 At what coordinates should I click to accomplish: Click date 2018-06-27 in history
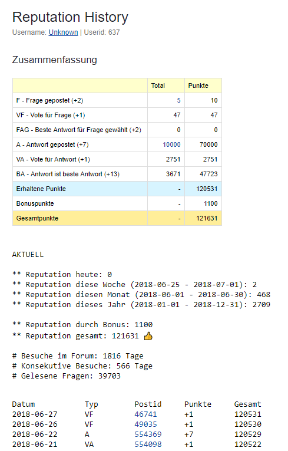coord(35,414)
